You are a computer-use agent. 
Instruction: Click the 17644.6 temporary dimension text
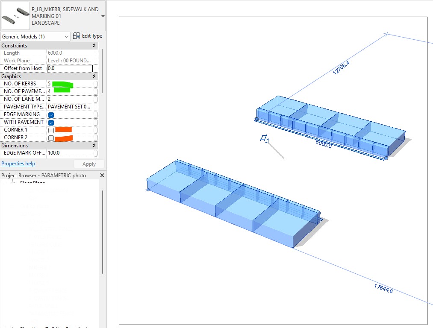[383, 289]
